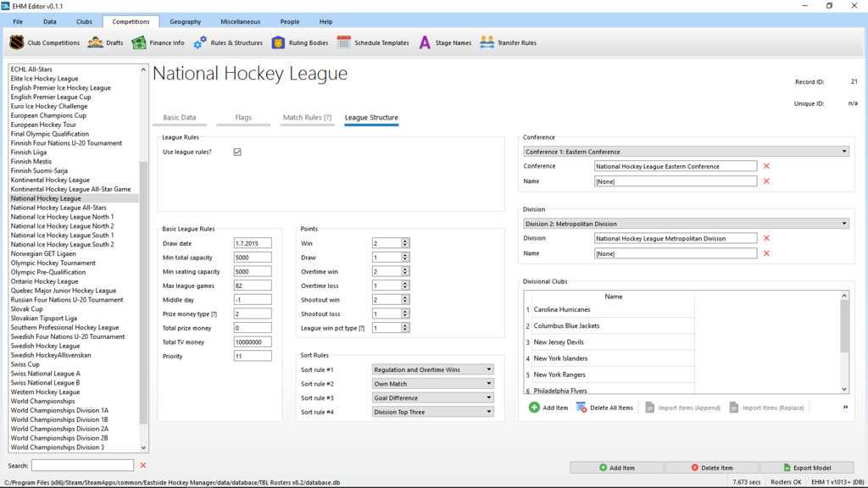The height and width of the screenshot is (488, 868).
Task: Adjust Overtime win points stepper
Action: 405,272
